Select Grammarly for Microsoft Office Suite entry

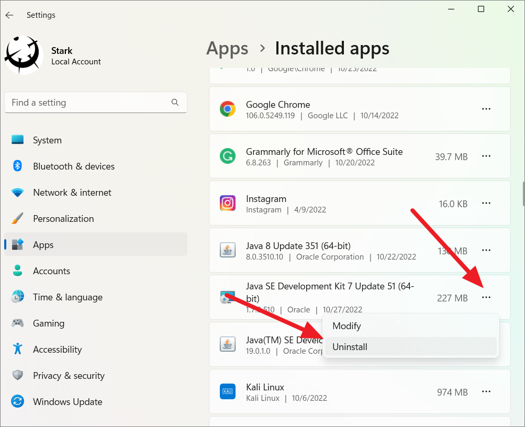pos(324,152)
